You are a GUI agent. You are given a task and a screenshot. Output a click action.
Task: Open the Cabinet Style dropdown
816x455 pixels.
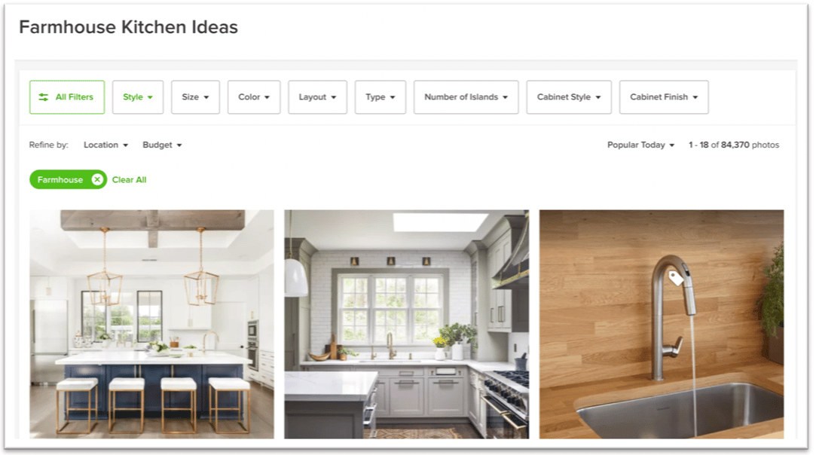tap(569, 97)
